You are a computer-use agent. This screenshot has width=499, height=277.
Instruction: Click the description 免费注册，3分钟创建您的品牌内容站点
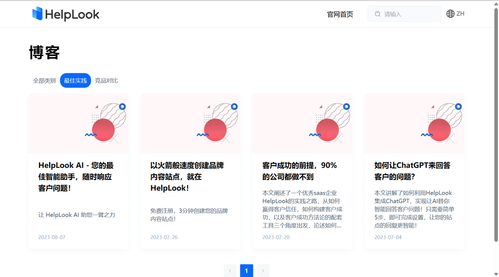pos(189,215)
